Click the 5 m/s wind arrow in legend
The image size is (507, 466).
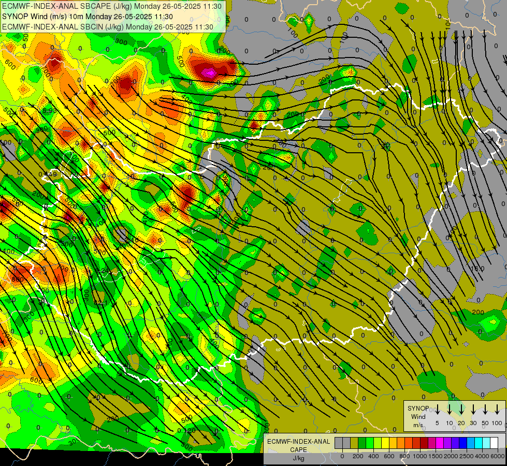pyautogui.click(x=437, y=410)
